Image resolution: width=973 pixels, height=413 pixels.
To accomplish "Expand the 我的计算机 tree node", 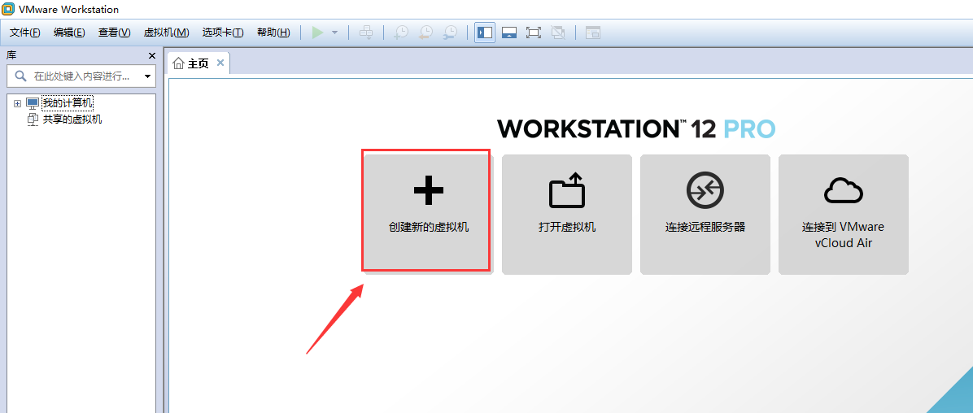I will [x=17, y=103].
